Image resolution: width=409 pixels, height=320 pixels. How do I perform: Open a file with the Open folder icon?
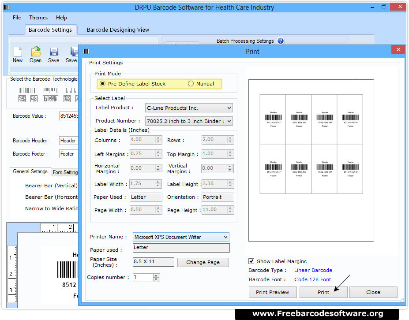point(36,52)
